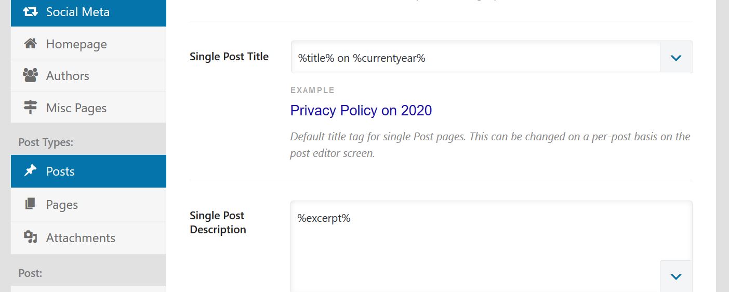Focus the Single Post Title input field
This screenshot has width=729, height=292.
coord(475,57)
